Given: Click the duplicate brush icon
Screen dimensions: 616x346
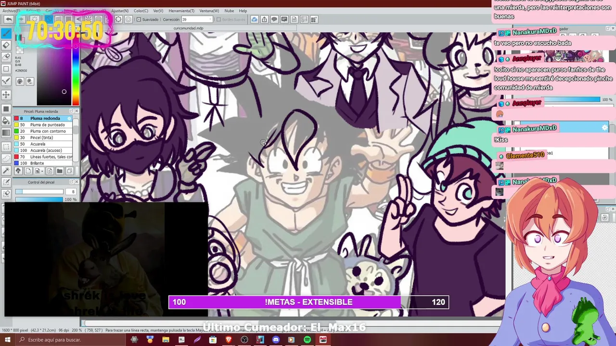Looking at the screenshot, I should pos(70,171).
